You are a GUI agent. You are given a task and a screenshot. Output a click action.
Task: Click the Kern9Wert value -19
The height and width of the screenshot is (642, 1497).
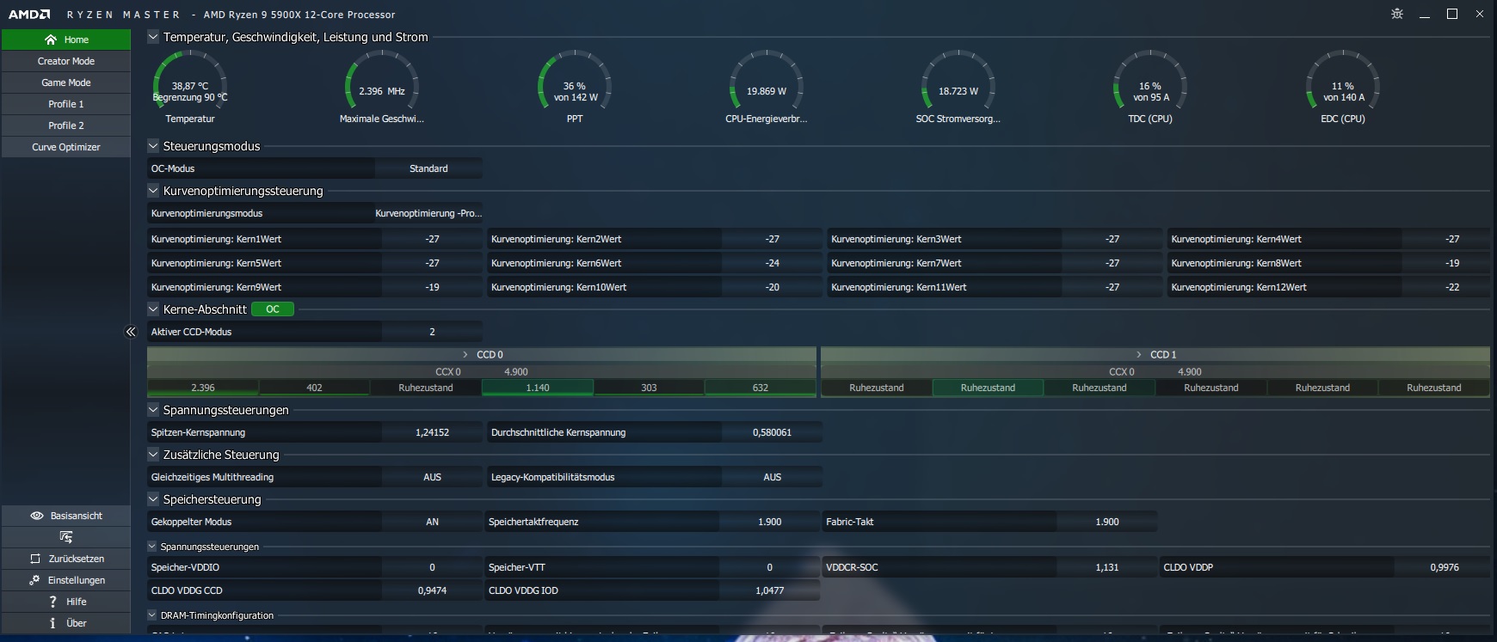(432, 287)
